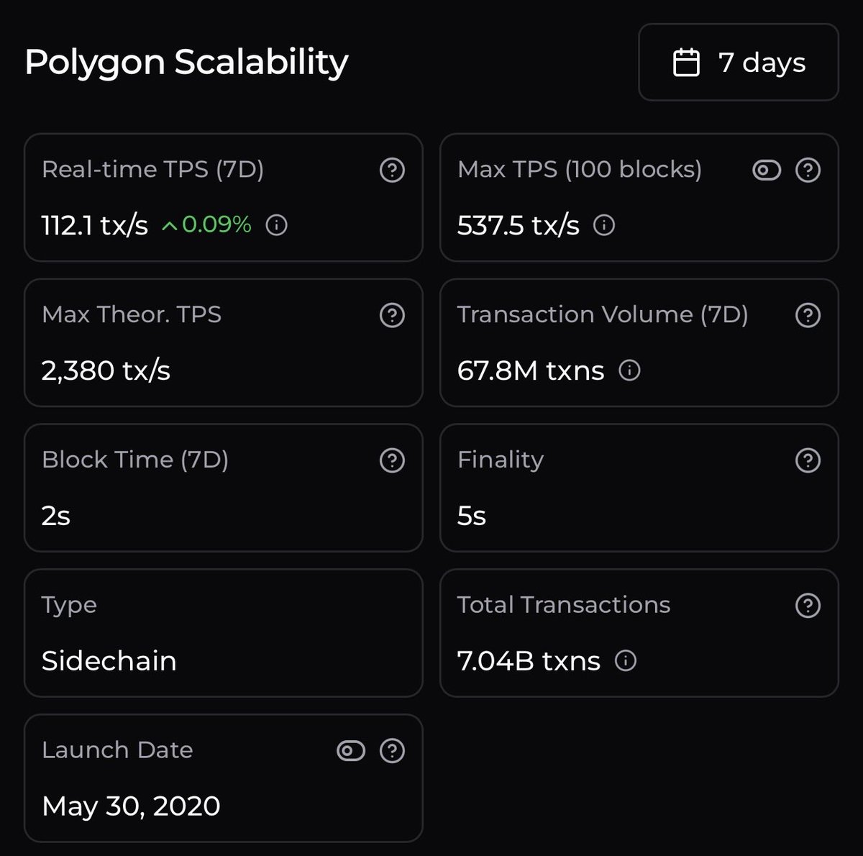
Task: Click help icon on Max Theor. TPS card
Action: [x=392, y=315]
